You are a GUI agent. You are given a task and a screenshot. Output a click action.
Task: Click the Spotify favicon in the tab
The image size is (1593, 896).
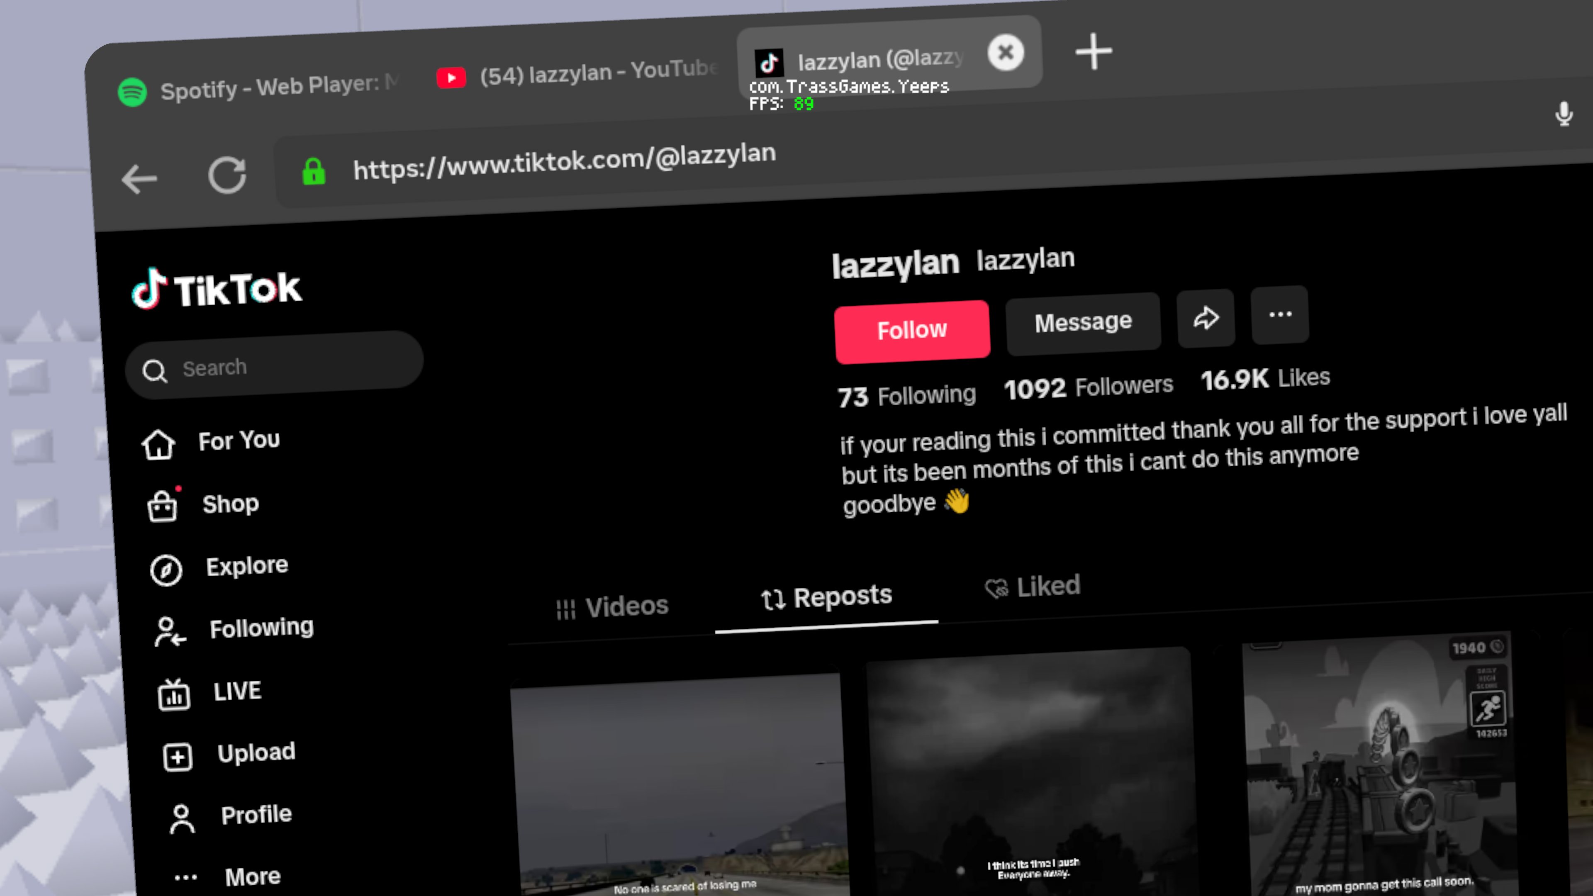click(x=132, y=92)
